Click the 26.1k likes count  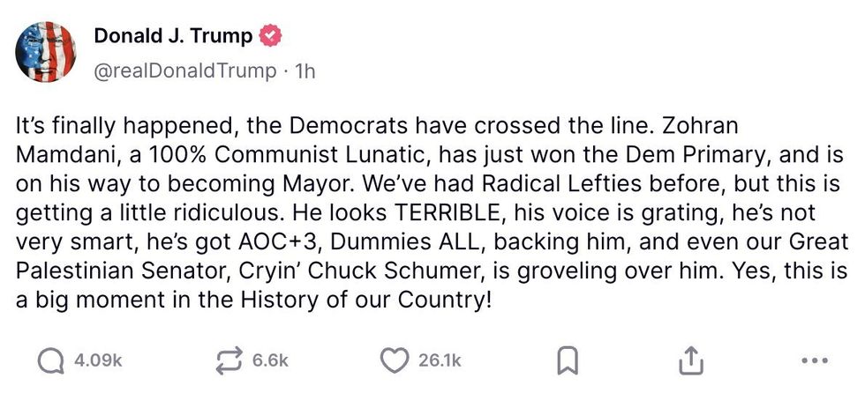point(440,360)
